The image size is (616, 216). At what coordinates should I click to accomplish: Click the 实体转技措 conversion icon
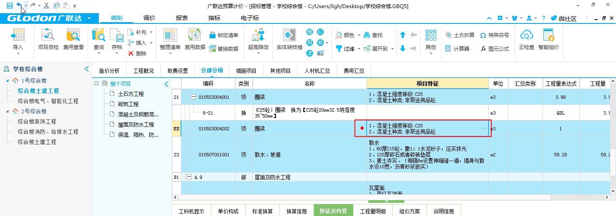289,36
